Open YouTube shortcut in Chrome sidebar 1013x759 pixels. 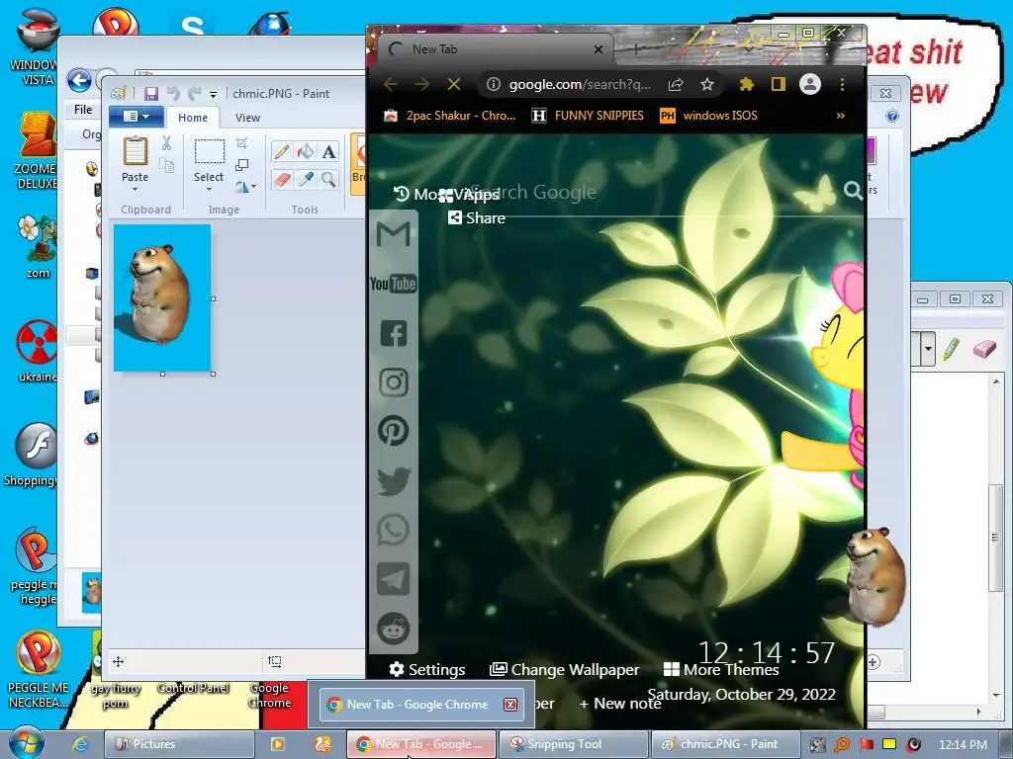394,284
